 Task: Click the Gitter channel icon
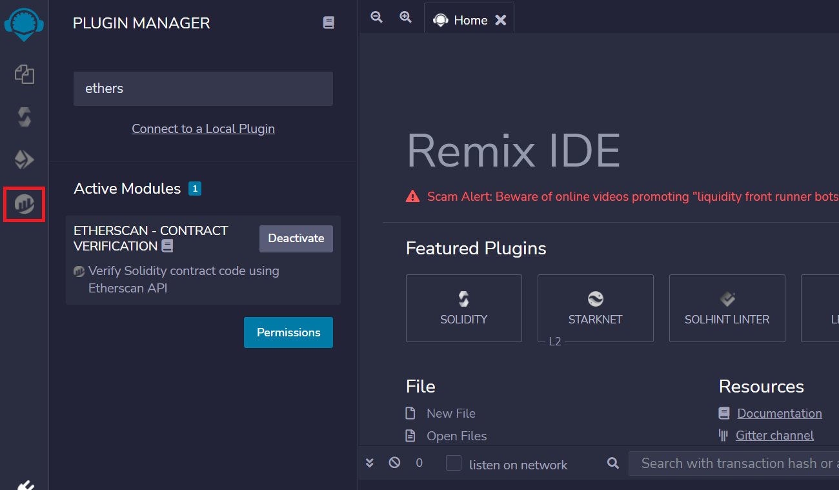pyautogui.click(x=723, y=435)
